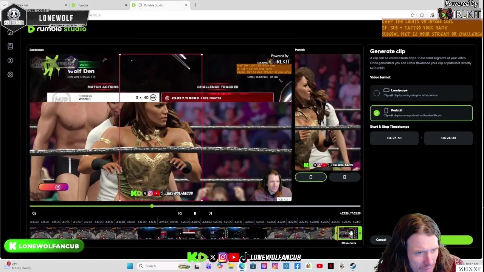Screen dimensions: 484x272
Task: Open YouTube from the taskbar
Action: (x=320, y=266)
